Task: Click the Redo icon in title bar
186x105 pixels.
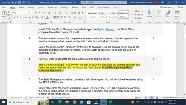Action: pos(29,2)
